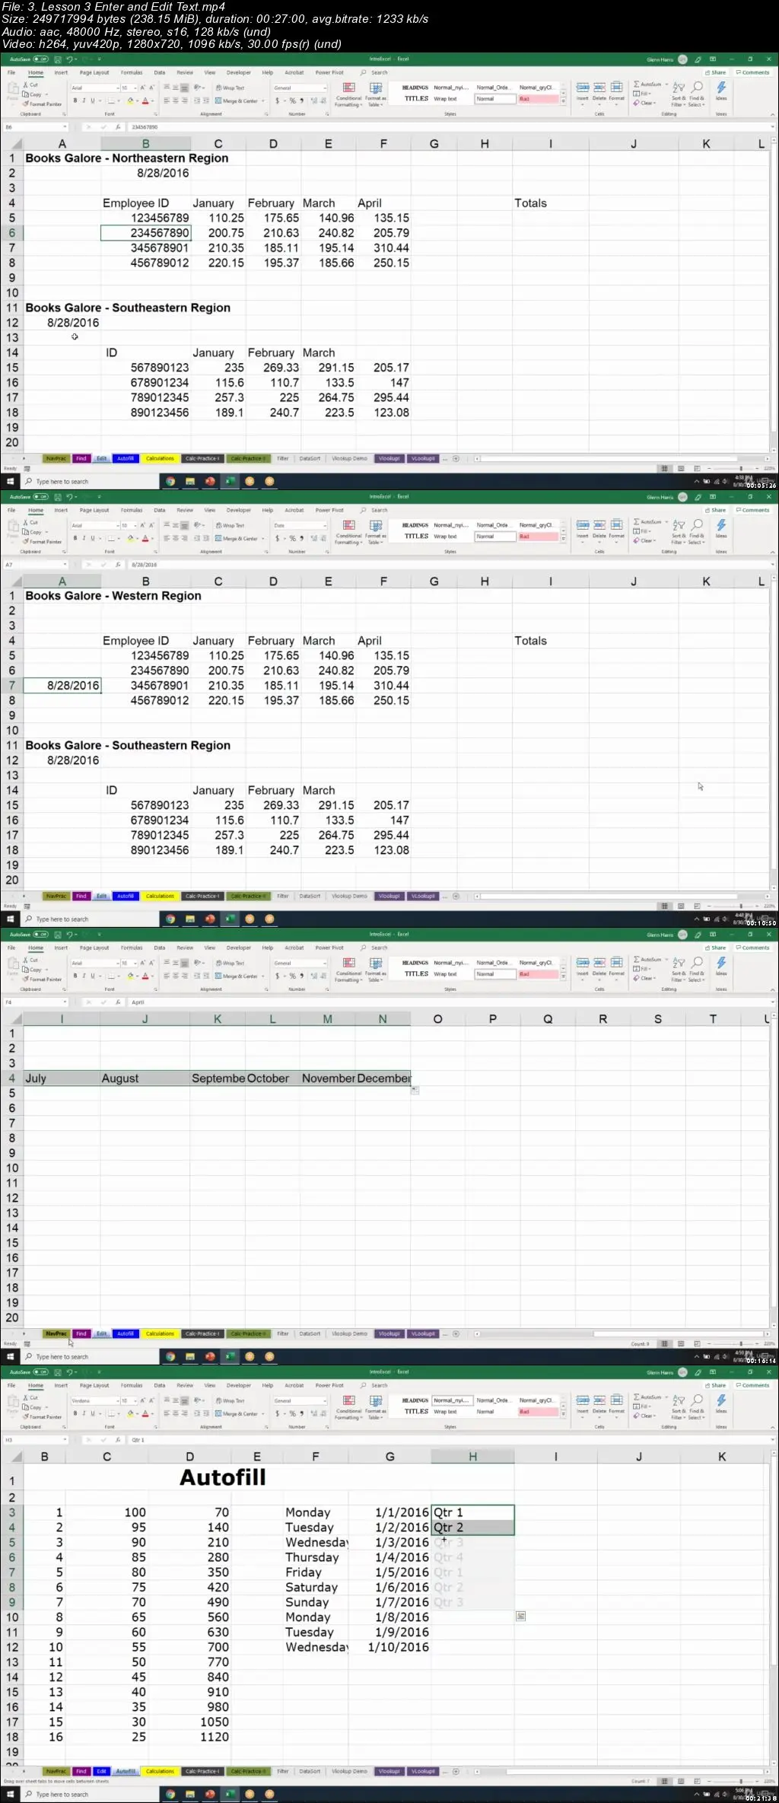Switch to Calculations sheet in Northeastern Region window

coord(160,459)
